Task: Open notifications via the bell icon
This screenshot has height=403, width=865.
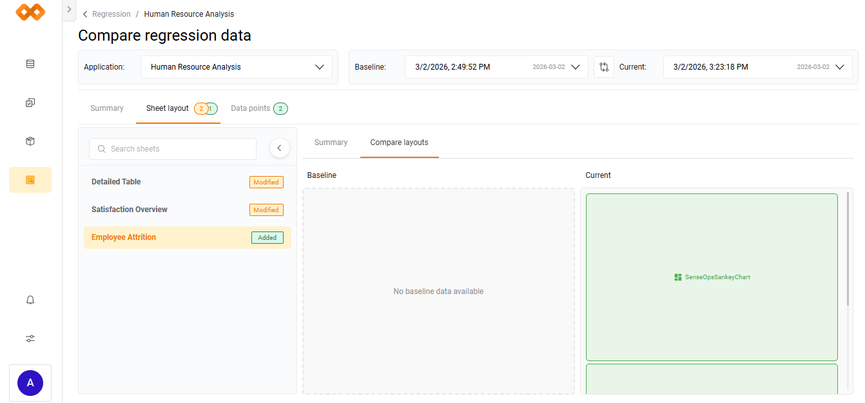Action: 30,299
